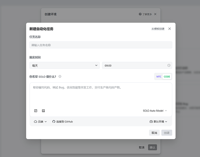Click the environment box icon beside 默认环境

(x=151, y=122)
